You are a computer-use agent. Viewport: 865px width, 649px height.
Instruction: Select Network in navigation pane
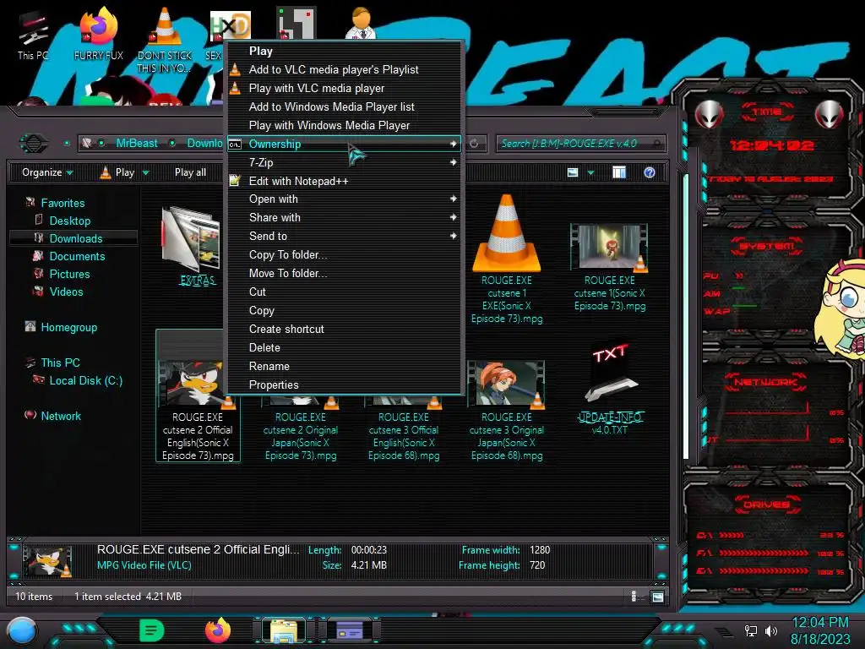point(61,416)
